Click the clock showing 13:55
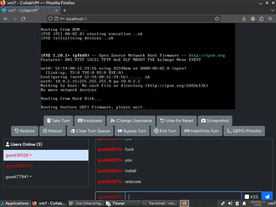Image resolution: width=276 pixels, height=207 pixels. 257,203
